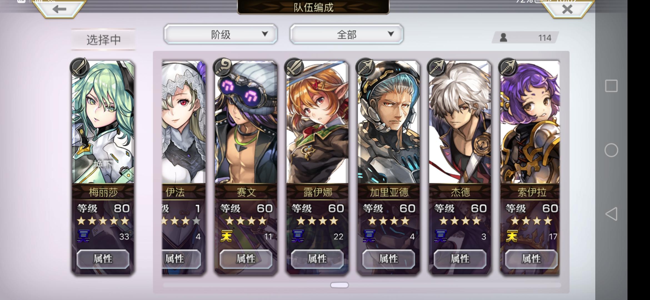
Task: Tap the sword class icon on 露伊娜
Action: point(294,67)
